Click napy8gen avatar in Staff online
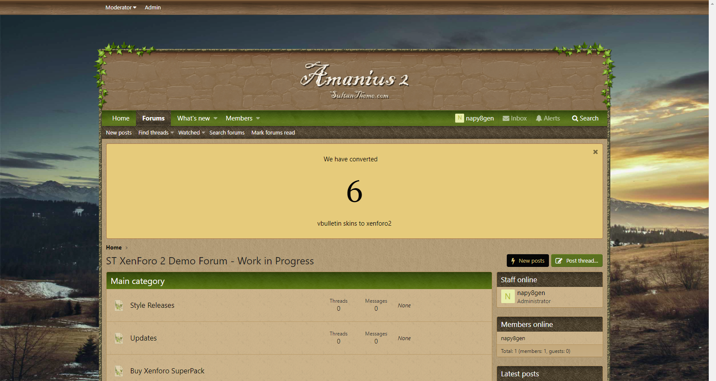The width and height of the screenshot is (716, 381). [508, 296]
